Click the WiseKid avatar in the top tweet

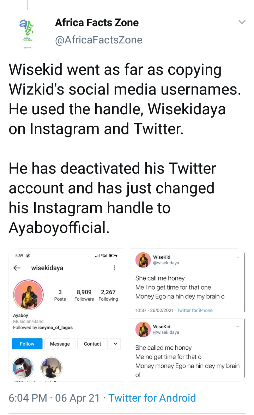coord(143,260)
